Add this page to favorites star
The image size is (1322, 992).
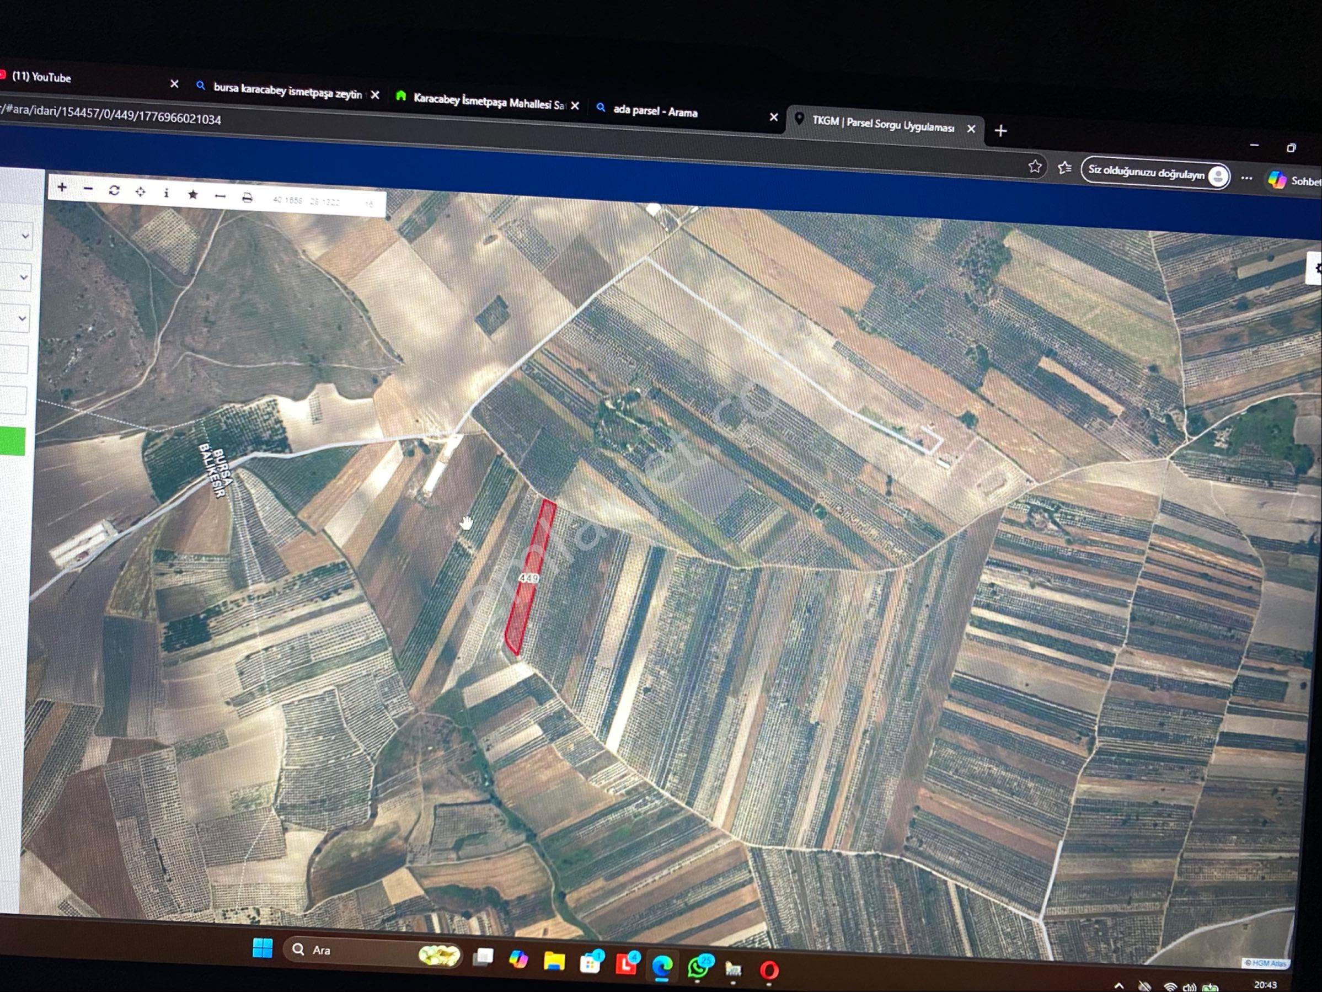[x=1035, y=166]
